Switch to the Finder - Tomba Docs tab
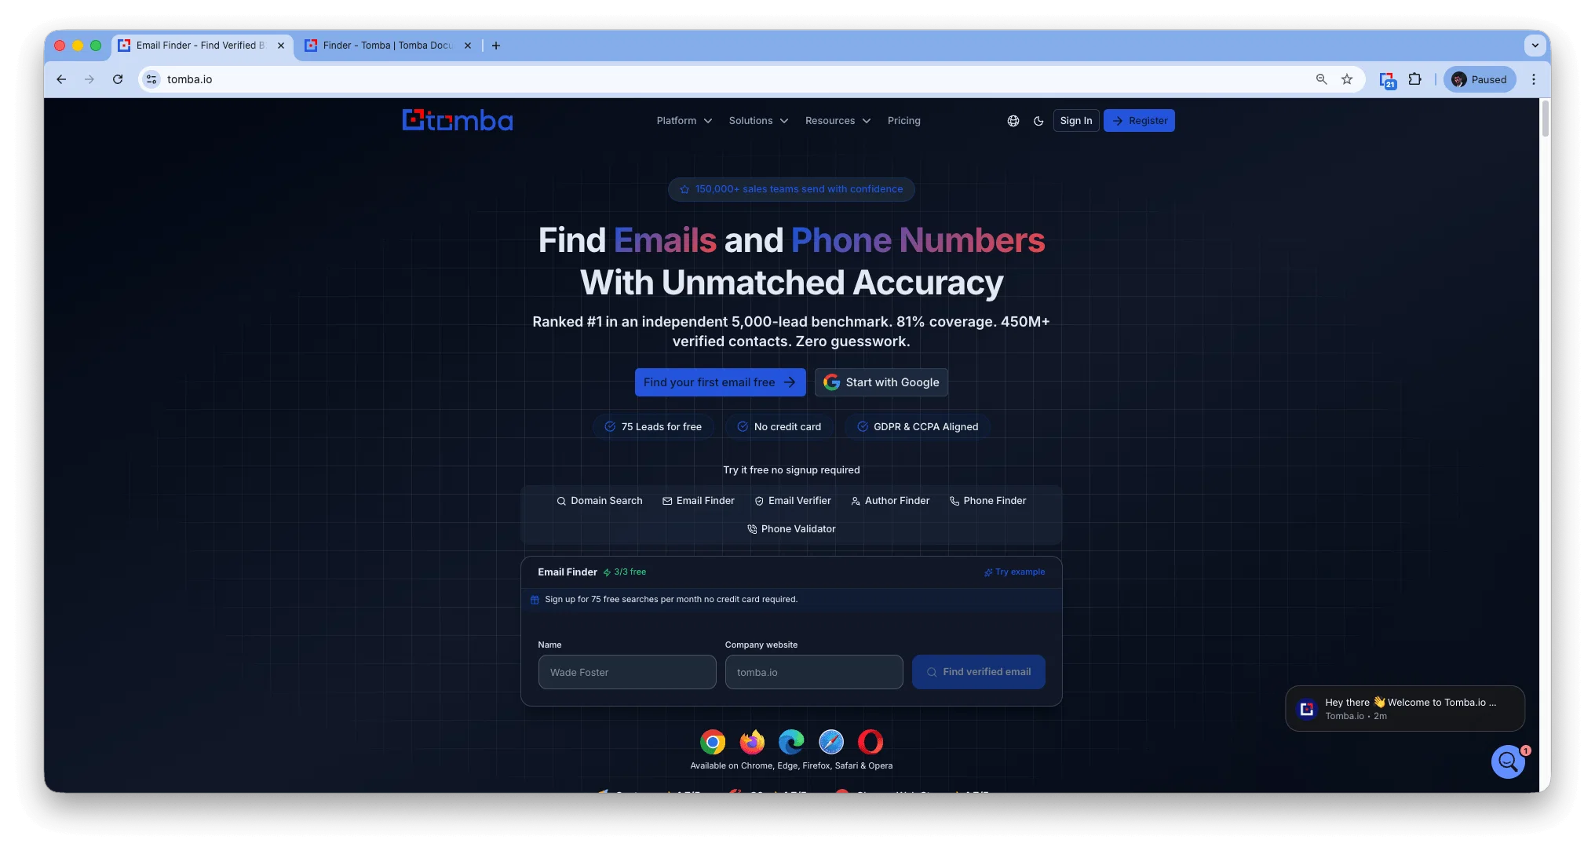 pyautogui.click(x=388, y=46)
